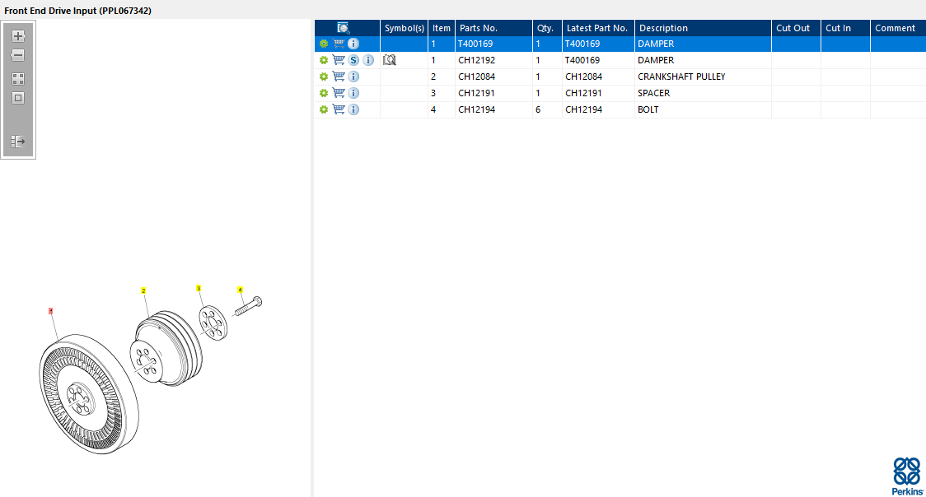Click the damper drawing in the diagram

point(89,394)
